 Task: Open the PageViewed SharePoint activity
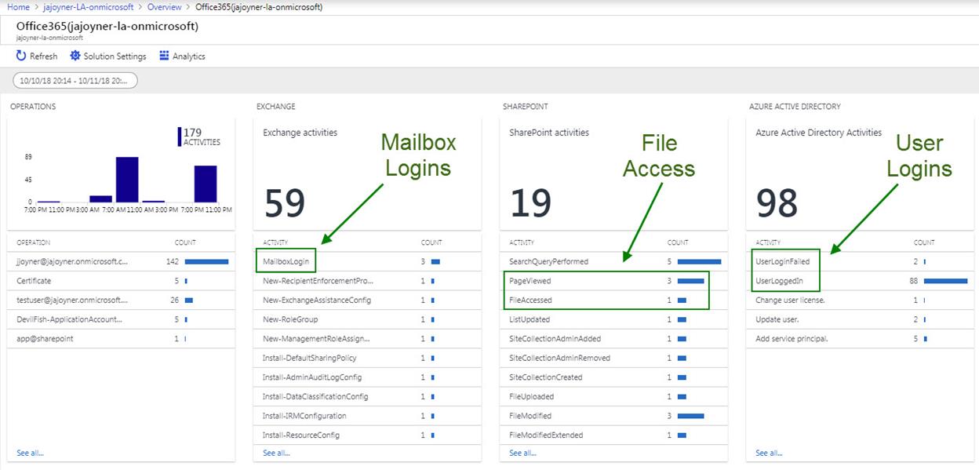[530, 281]
